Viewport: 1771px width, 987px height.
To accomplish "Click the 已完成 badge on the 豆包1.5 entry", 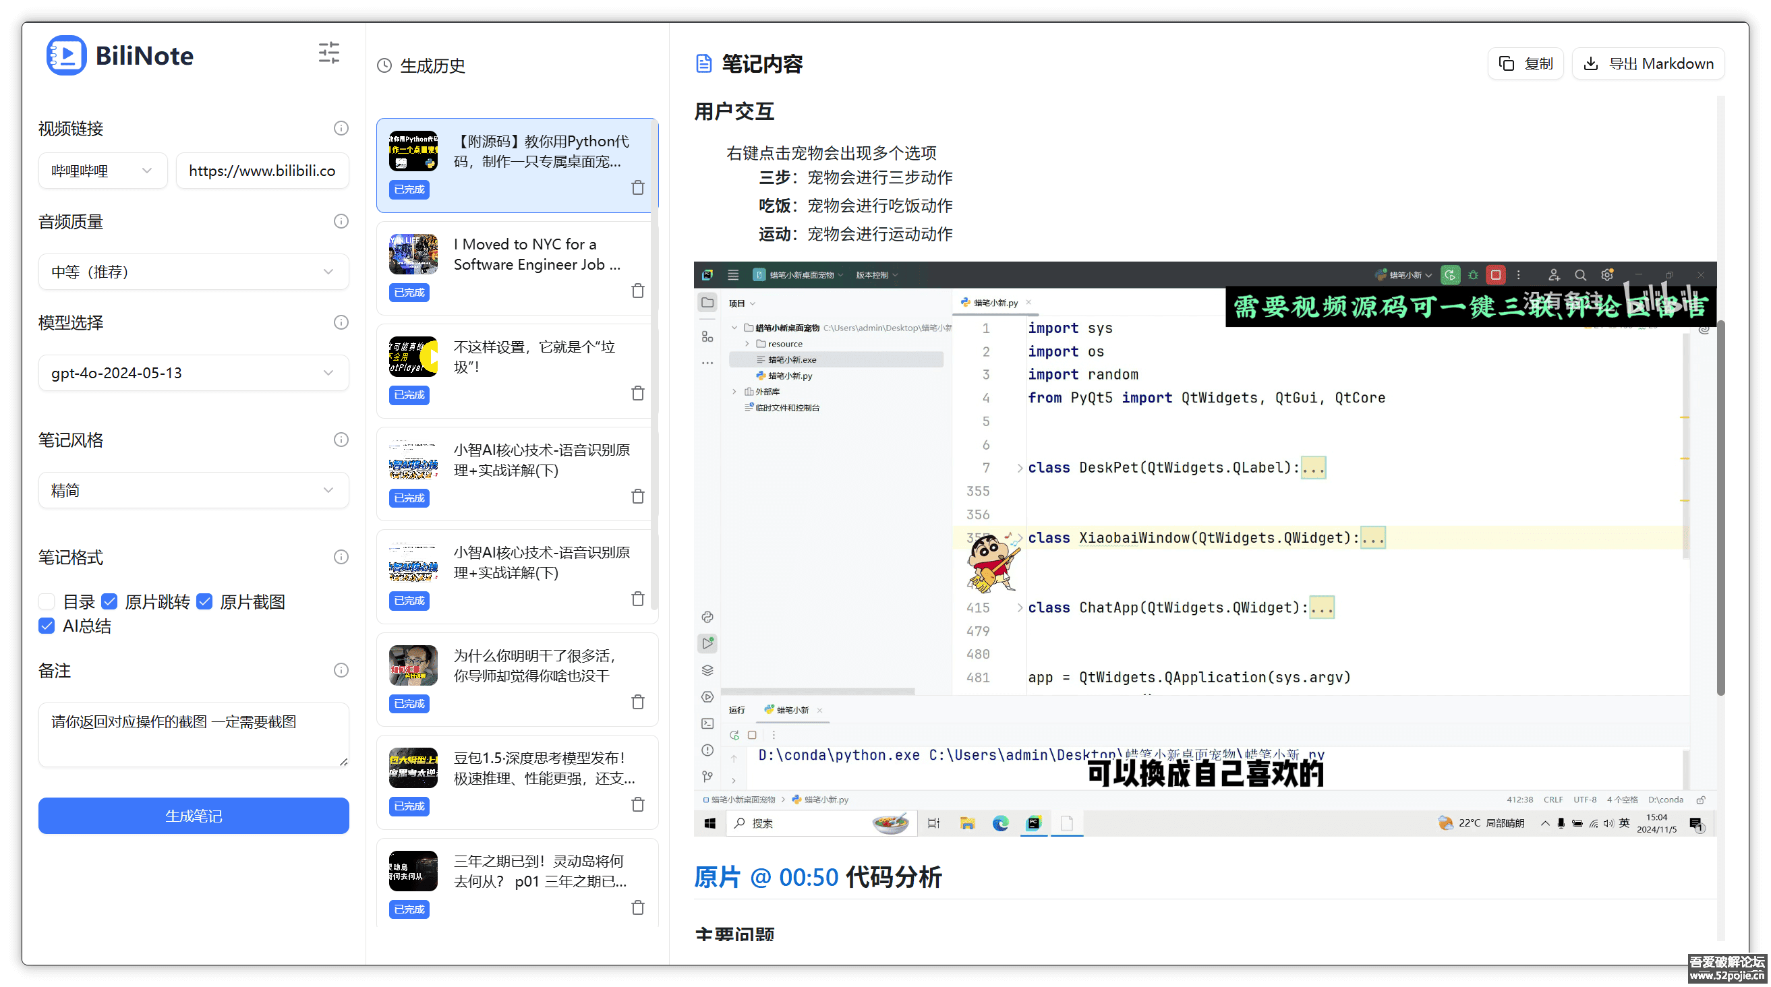I will coord(409,806).
